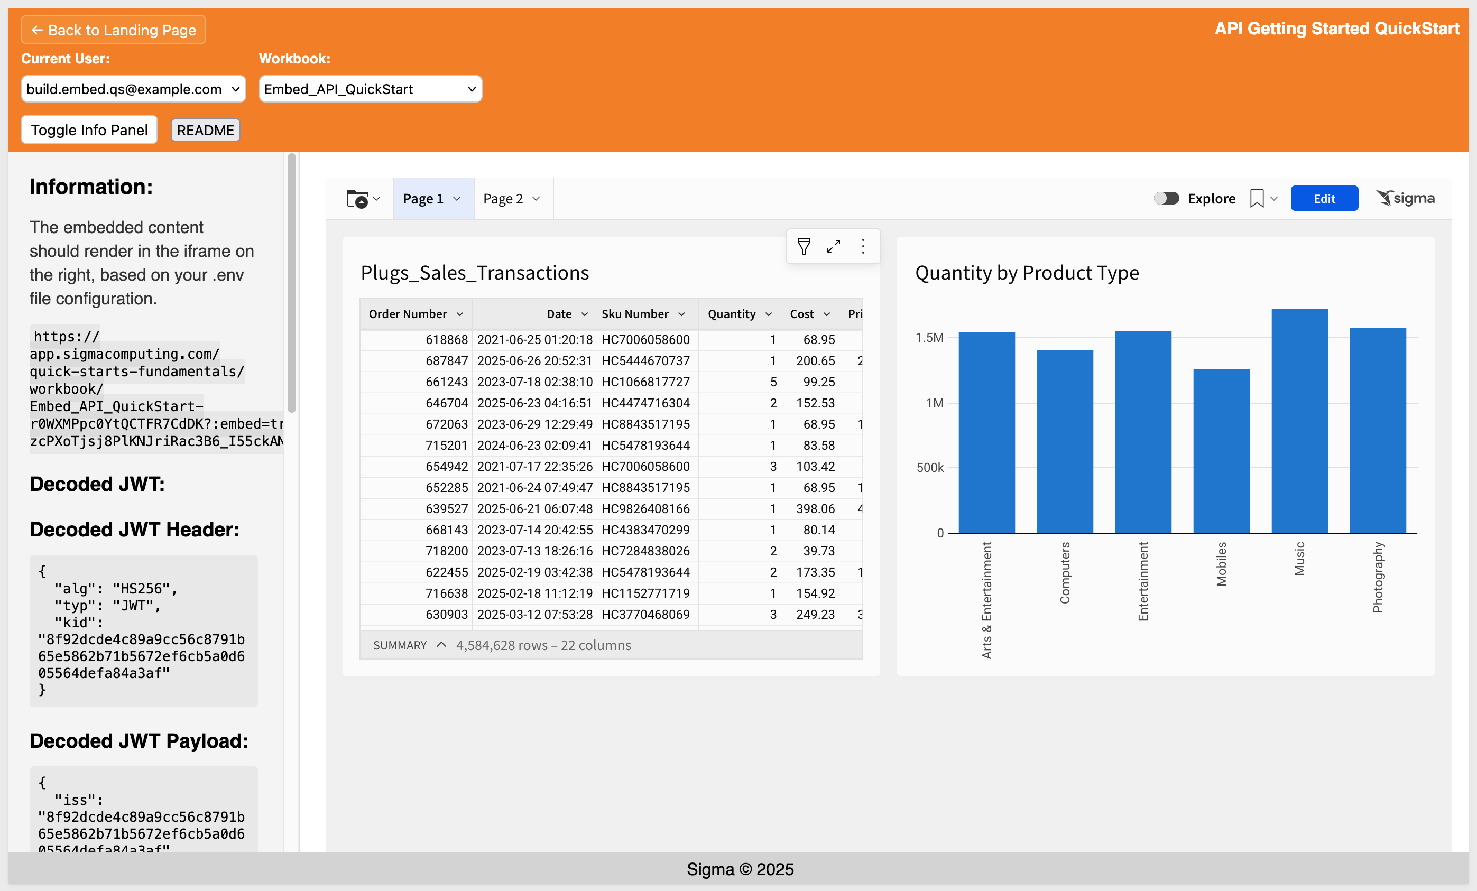This screenshot has width=1477, height=891.
Task: Select cost cell 249.23
Action: pyautogui.click(x=810, y=614)
